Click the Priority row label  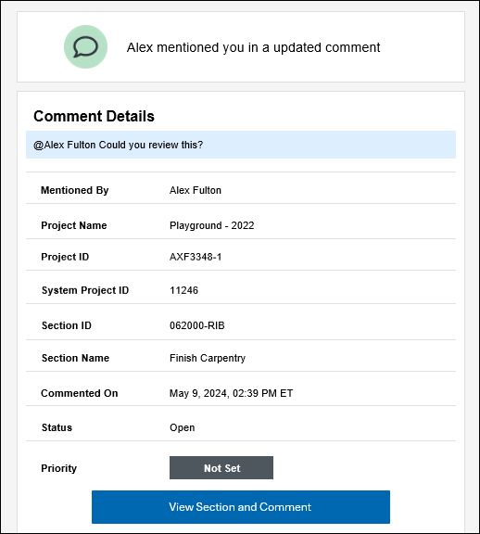(59, 468)
